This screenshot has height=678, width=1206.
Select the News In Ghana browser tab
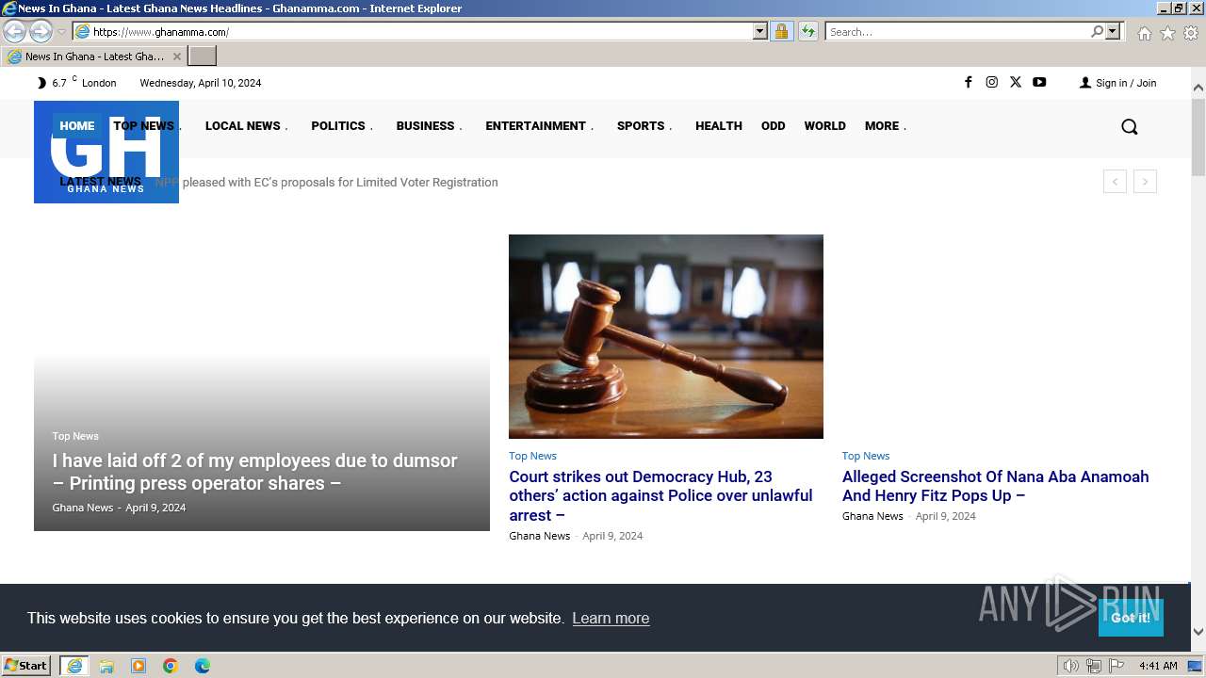click(93, 56)
